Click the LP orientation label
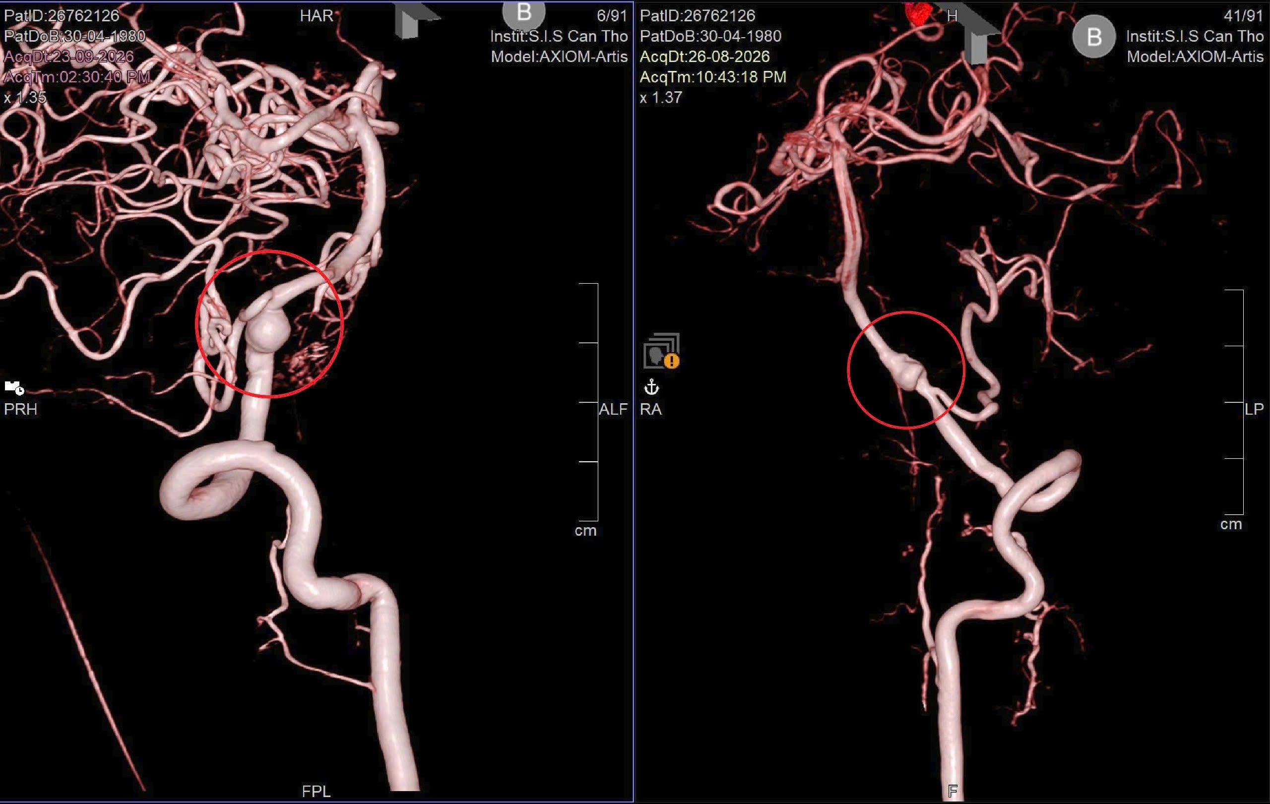 pyautogui.click(x=1254, y=409)
